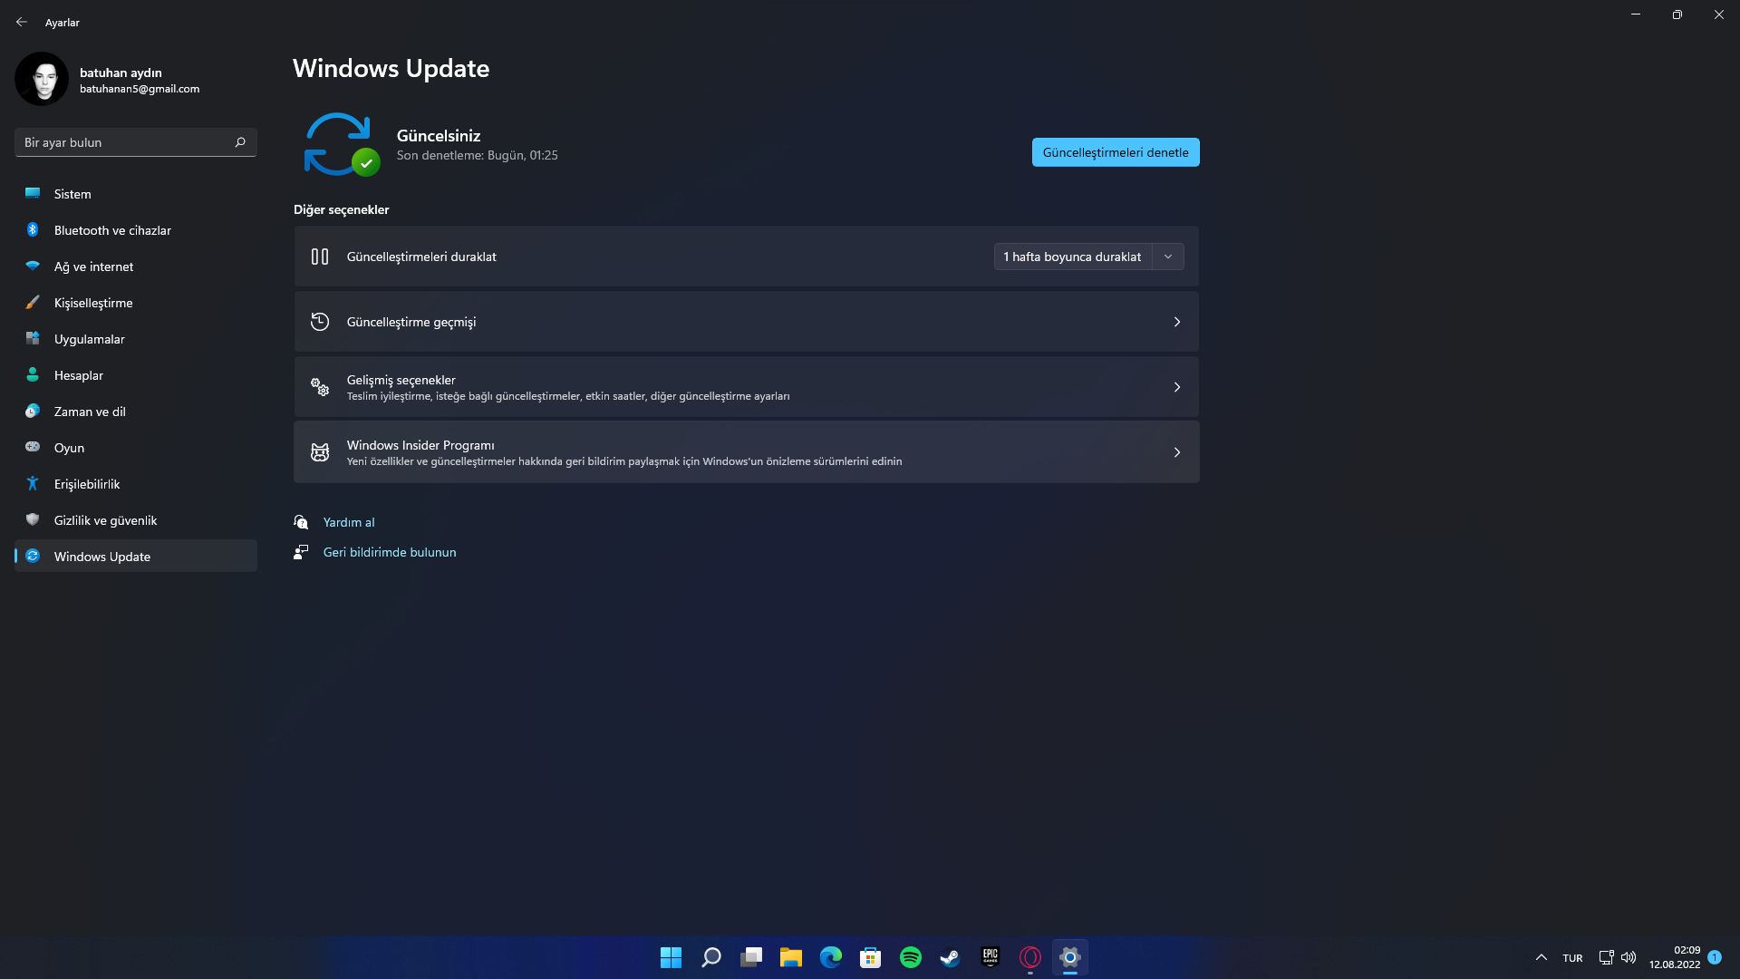
Task: Open Güncelleştirme geçmişi via its chevron
Action: [1176, 322]
